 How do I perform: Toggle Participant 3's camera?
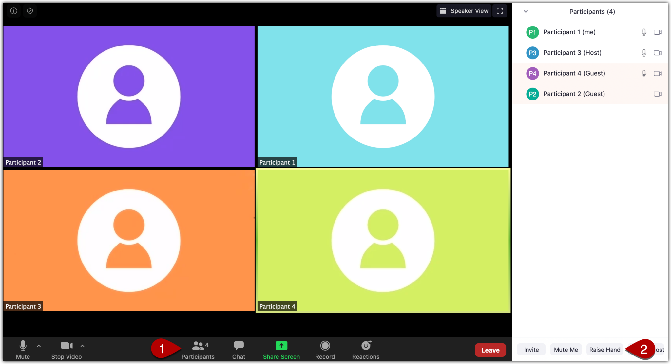[658, 53]
